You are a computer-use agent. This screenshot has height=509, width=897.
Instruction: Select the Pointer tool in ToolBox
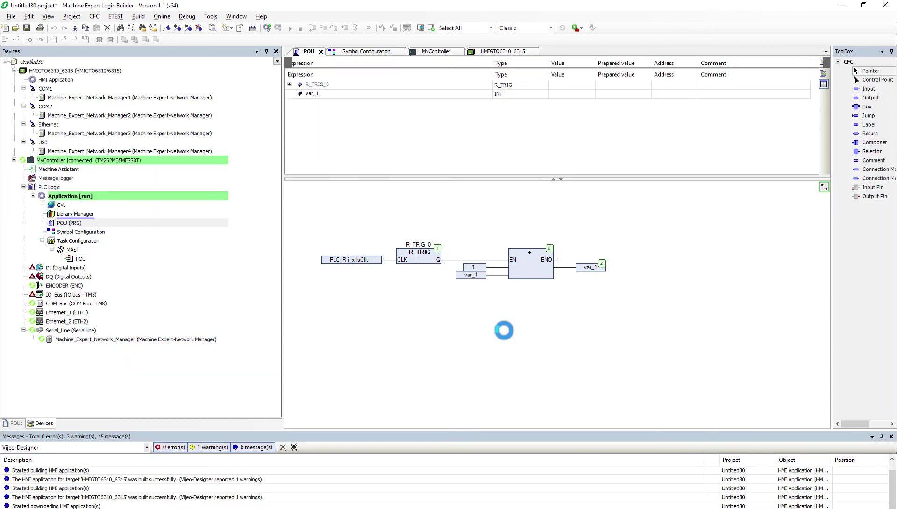coord(870,71)
